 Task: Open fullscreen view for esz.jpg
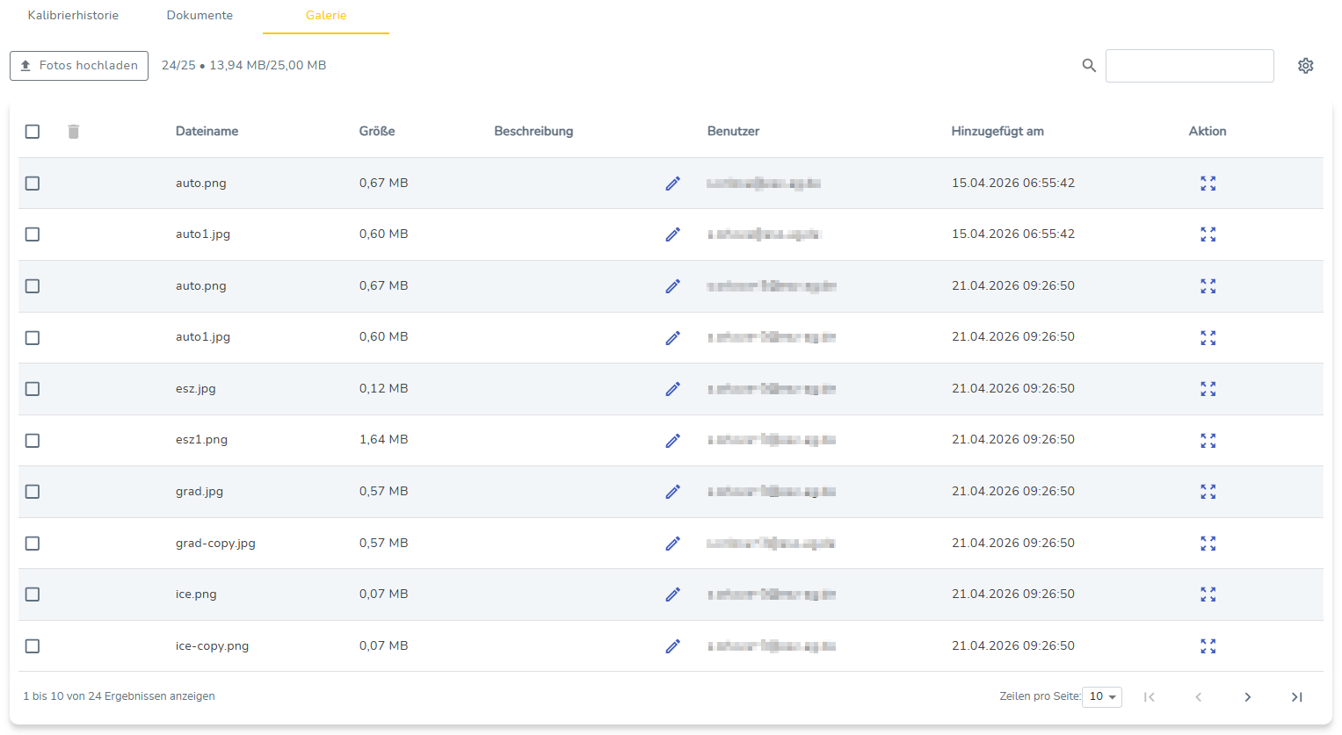pos(1208,389)
